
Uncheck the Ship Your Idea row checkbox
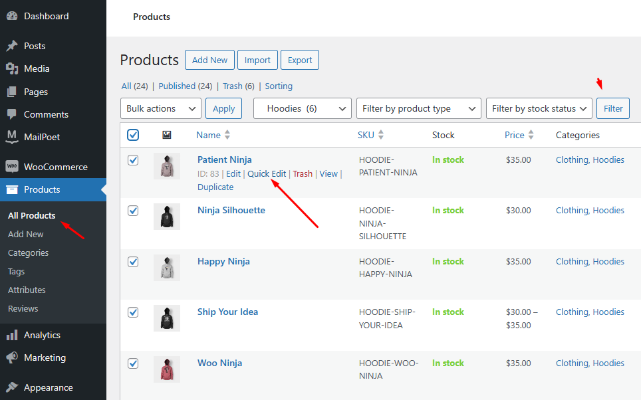point(133,312)
